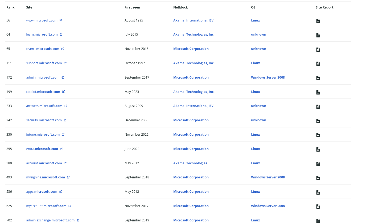Click unknown OS link for learn.microsoft.com

[258, 35]
